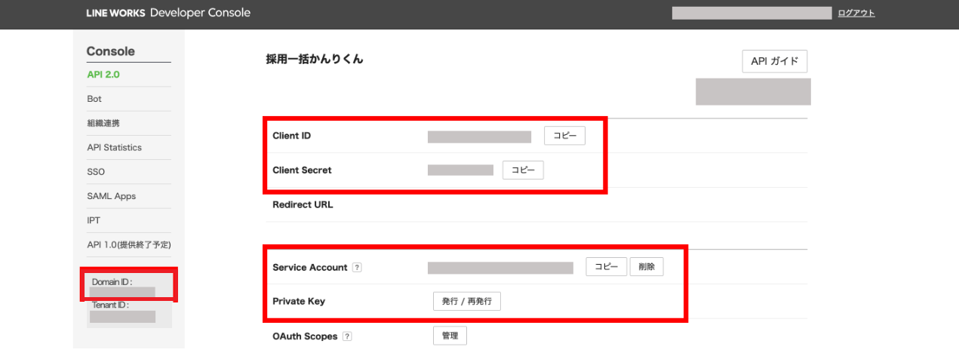Open the IPT menu item
Viewport: 959px width, 359px height.
94,220
